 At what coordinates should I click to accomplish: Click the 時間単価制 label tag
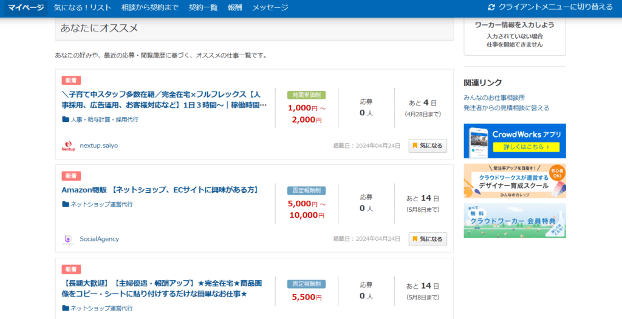pyautogui.click(x=306, y=95)
